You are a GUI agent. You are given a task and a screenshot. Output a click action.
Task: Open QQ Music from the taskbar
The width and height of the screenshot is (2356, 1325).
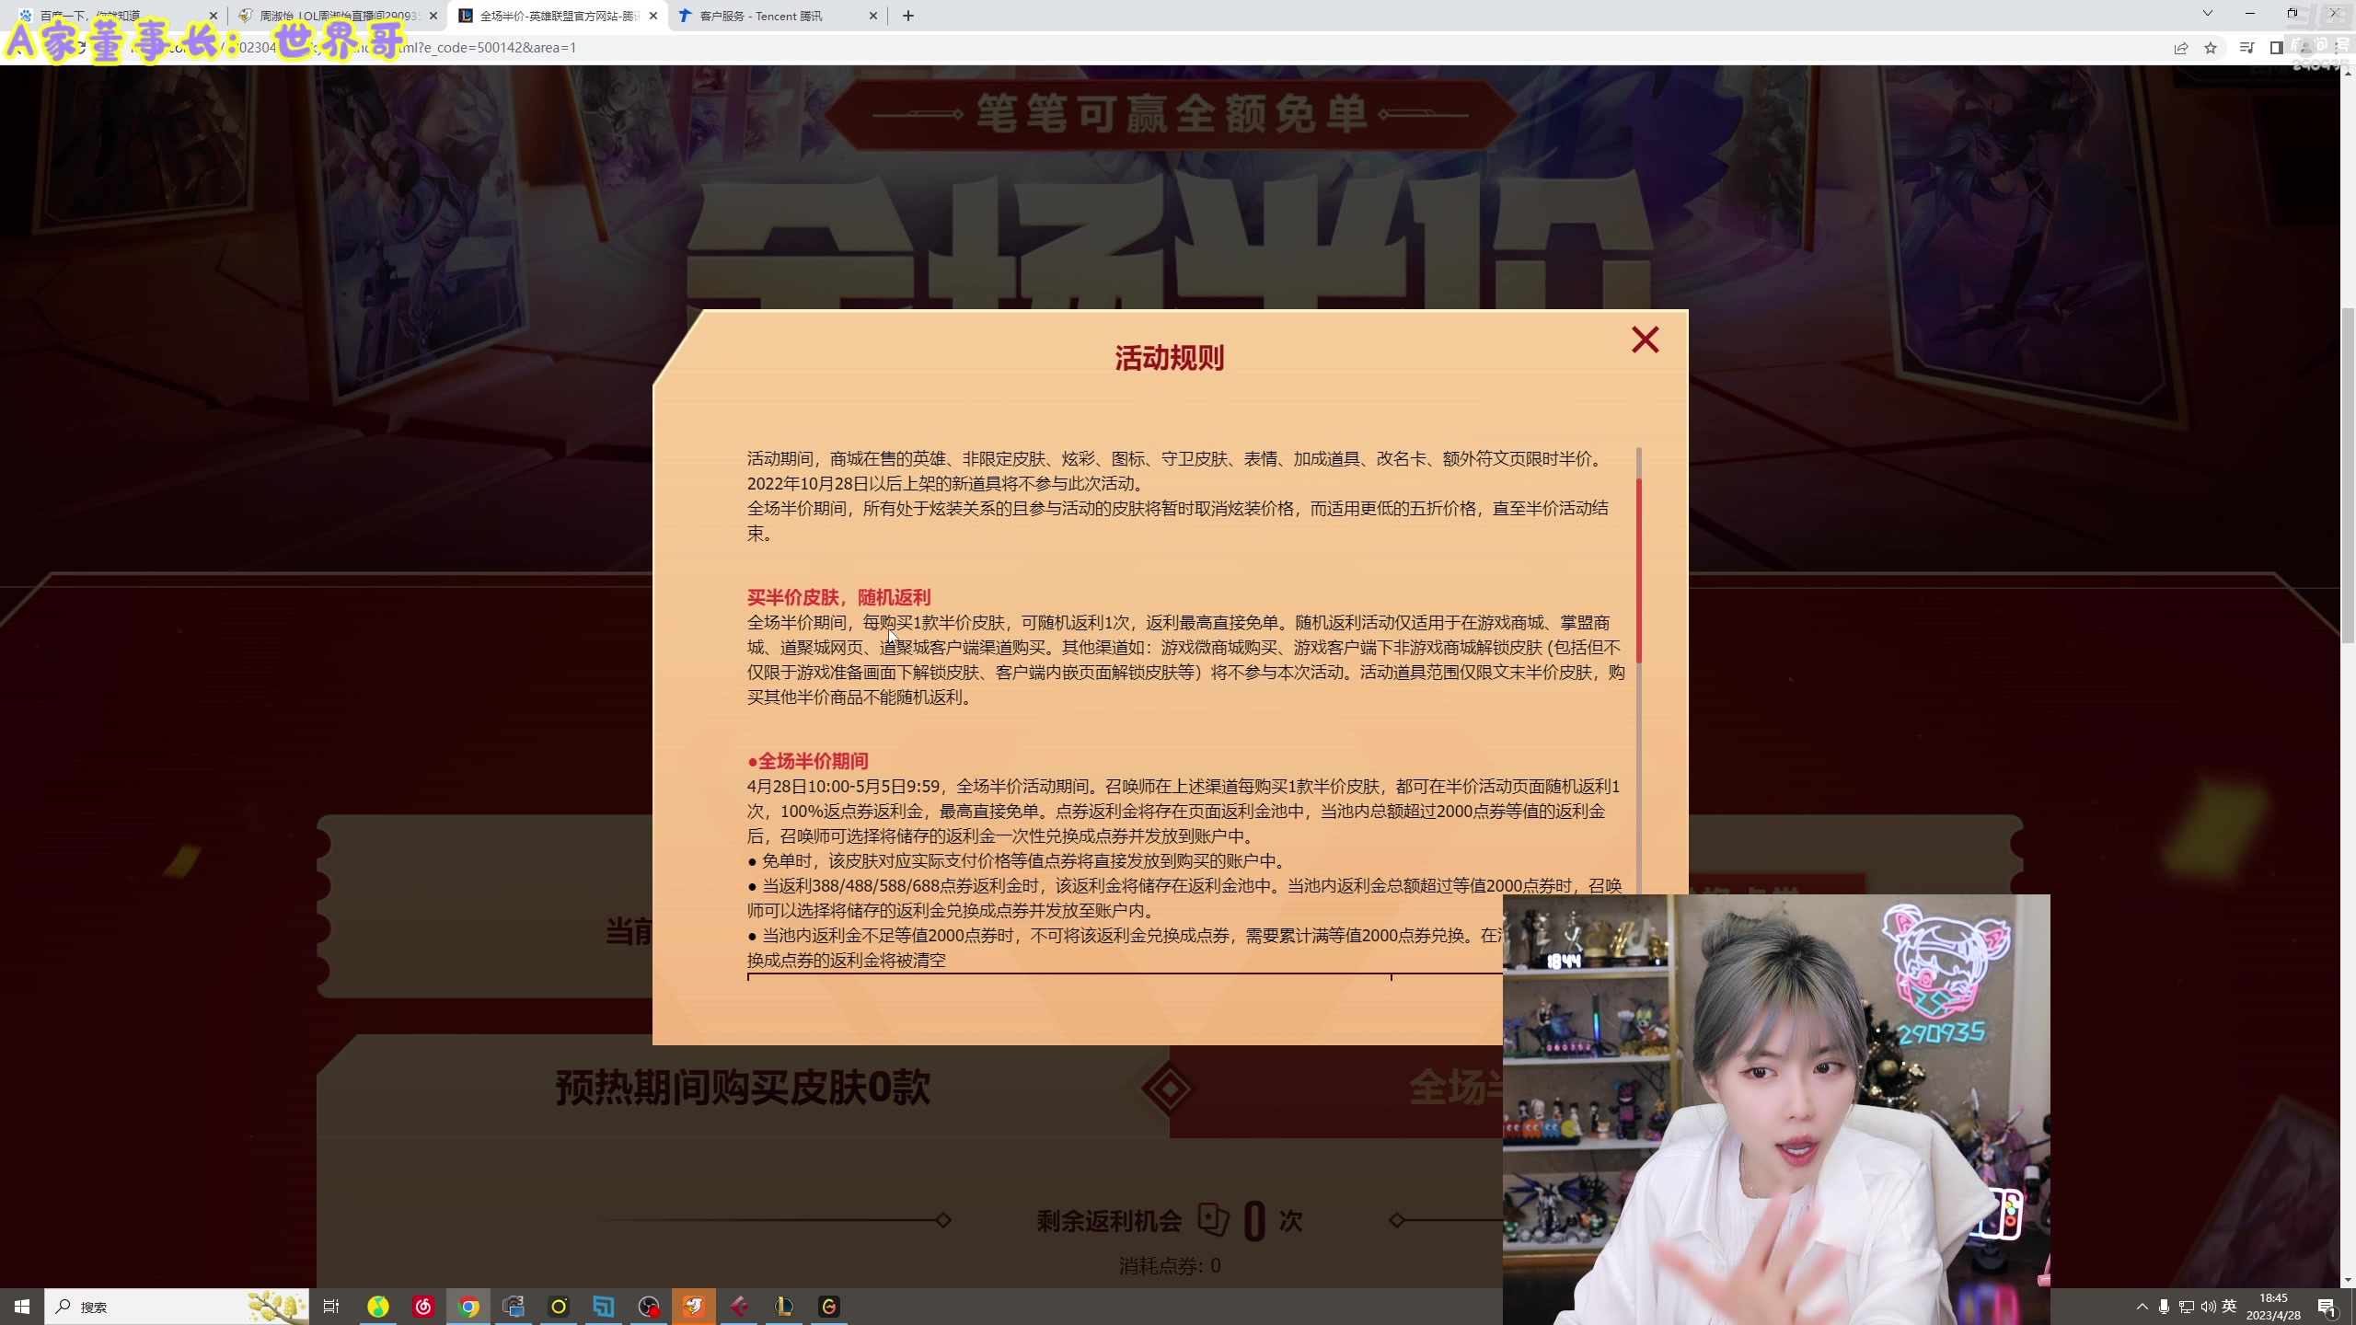pos(378,1307)
